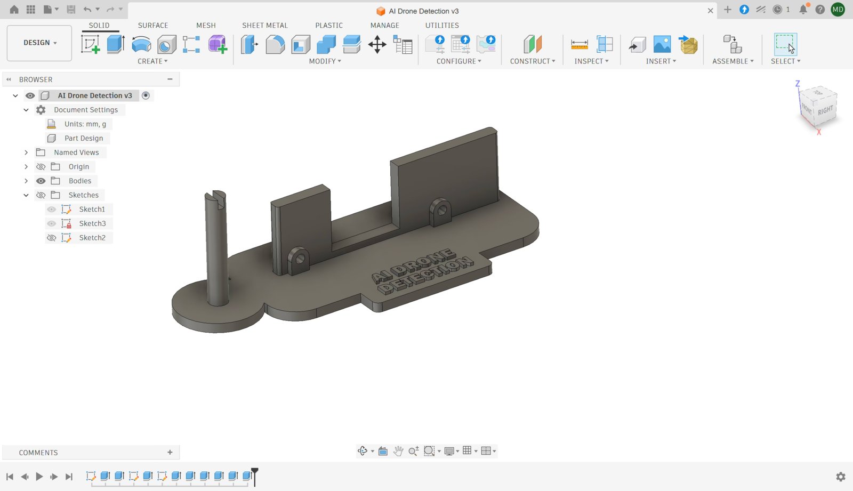Click the ViewCube RIGHT face

coord(825,110)
